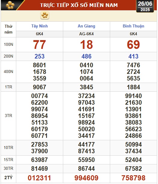The image size is (158, 184).
Task: Select Bình Thuận 30TR number 67582
Action: (133, 169)
